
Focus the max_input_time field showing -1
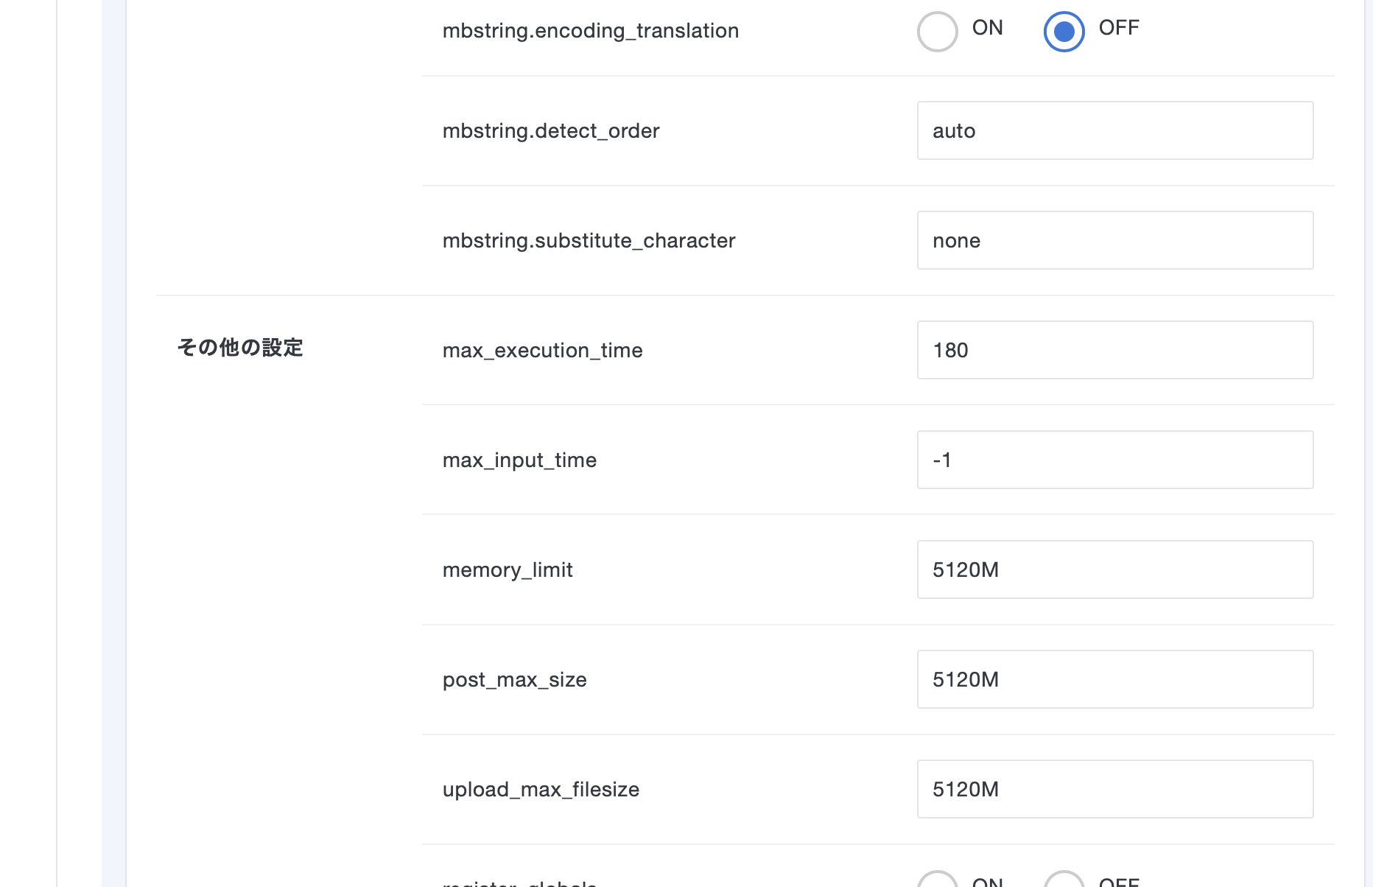[1114, 460]
